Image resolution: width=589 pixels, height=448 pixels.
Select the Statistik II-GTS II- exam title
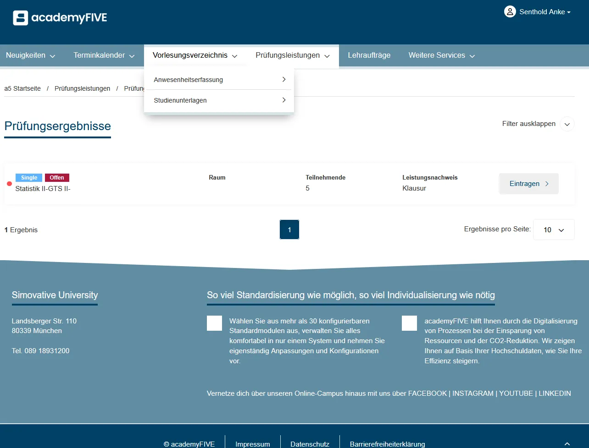pos(43,188)
